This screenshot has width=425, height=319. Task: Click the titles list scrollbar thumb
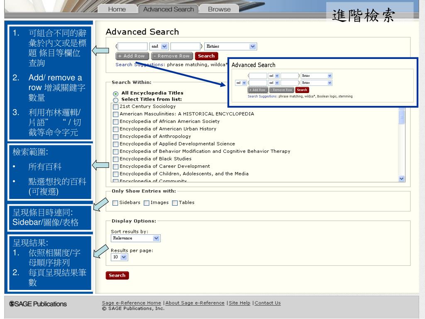pos(402,117)
